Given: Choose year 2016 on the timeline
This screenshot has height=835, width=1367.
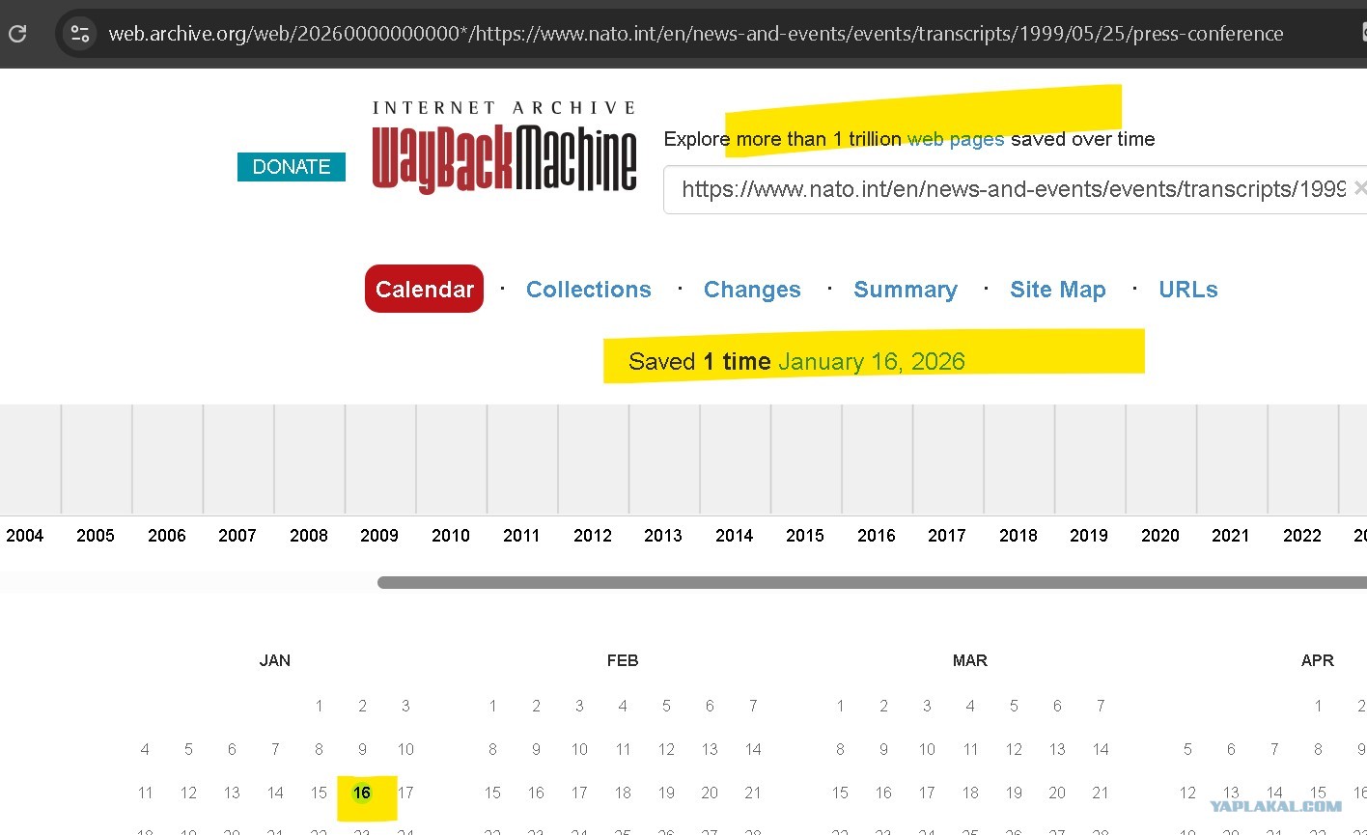Looking at the screenshot, I should coord(877,536).
